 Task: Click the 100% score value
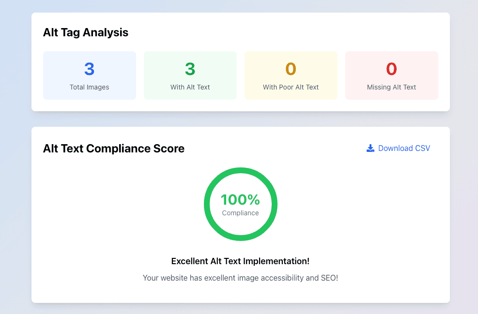[x=241, y=200]
